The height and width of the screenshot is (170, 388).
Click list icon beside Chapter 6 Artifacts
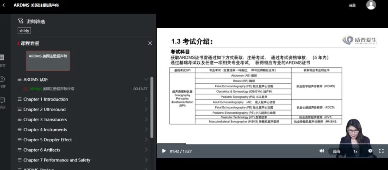[20, 150]
